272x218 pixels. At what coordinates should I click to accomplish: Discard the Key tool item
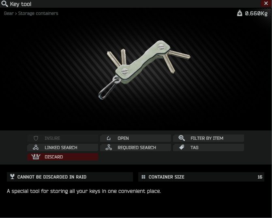coord(63,157)
